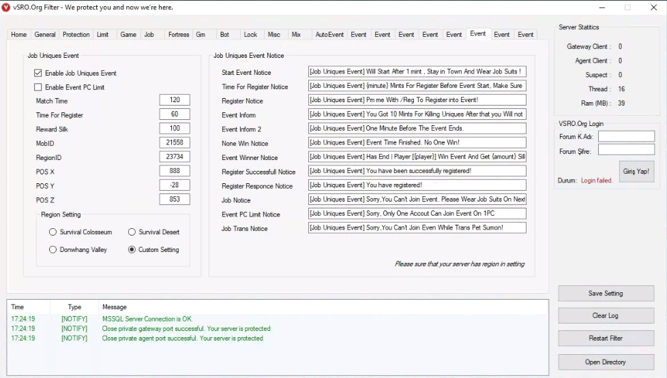This screenshot has width=667, height=378.
Task: Click the Type log column header
Action: tap(74, 306)
